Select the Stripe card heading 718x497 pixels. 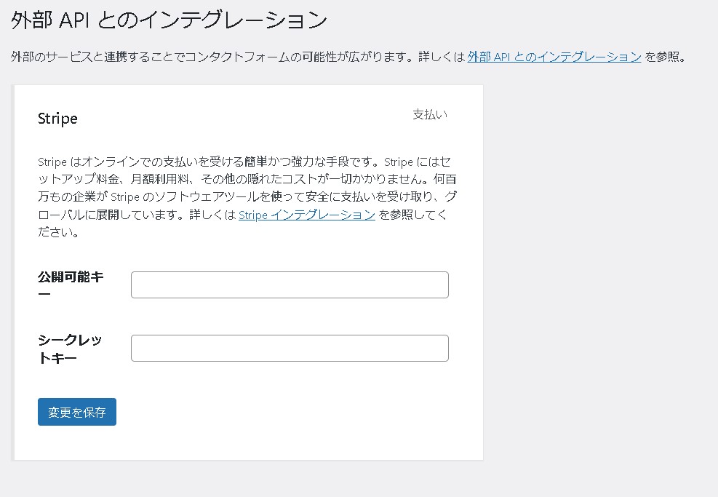tap(57, 119)
